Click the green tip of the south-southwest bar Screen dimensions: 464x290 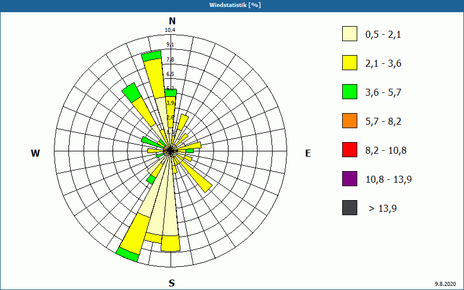tap(127, 255)
